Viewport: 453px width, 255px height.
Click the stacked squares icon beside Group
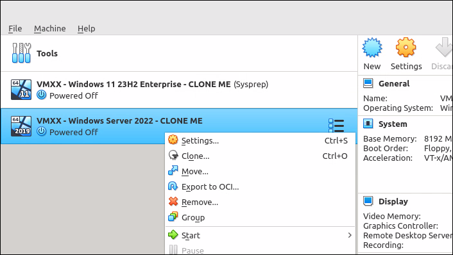(173, 217)
